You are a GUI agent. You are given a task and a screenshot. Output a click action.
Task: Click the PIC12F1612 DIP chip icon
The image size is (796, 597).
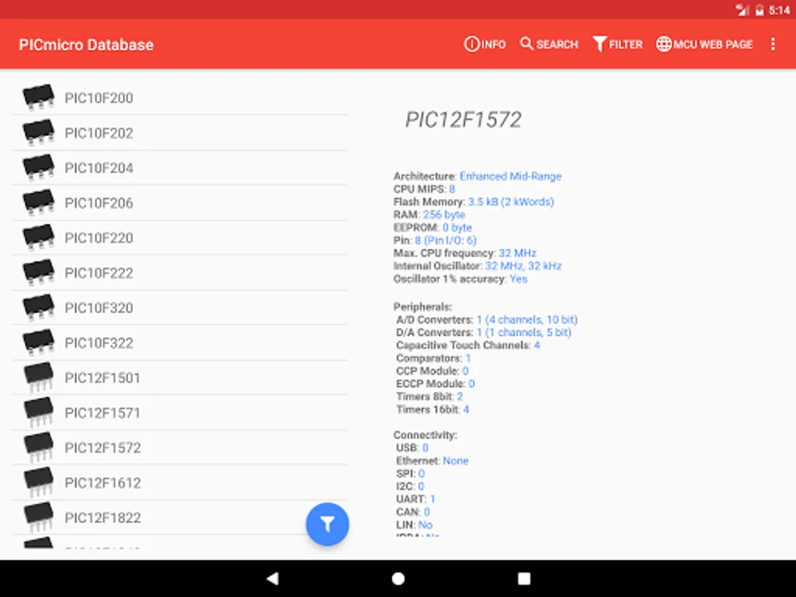click(38, 482)
